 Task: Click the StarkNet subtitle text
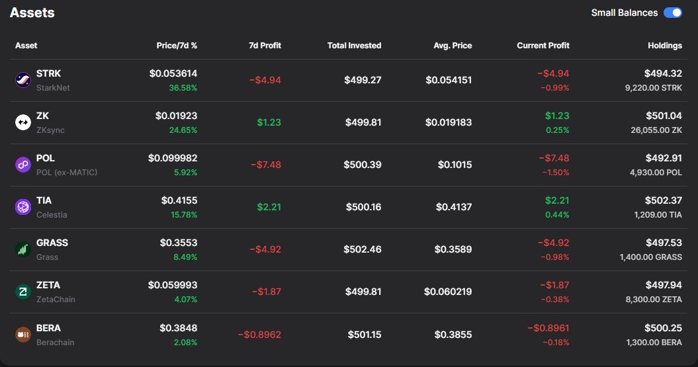(x=53, y=88)
